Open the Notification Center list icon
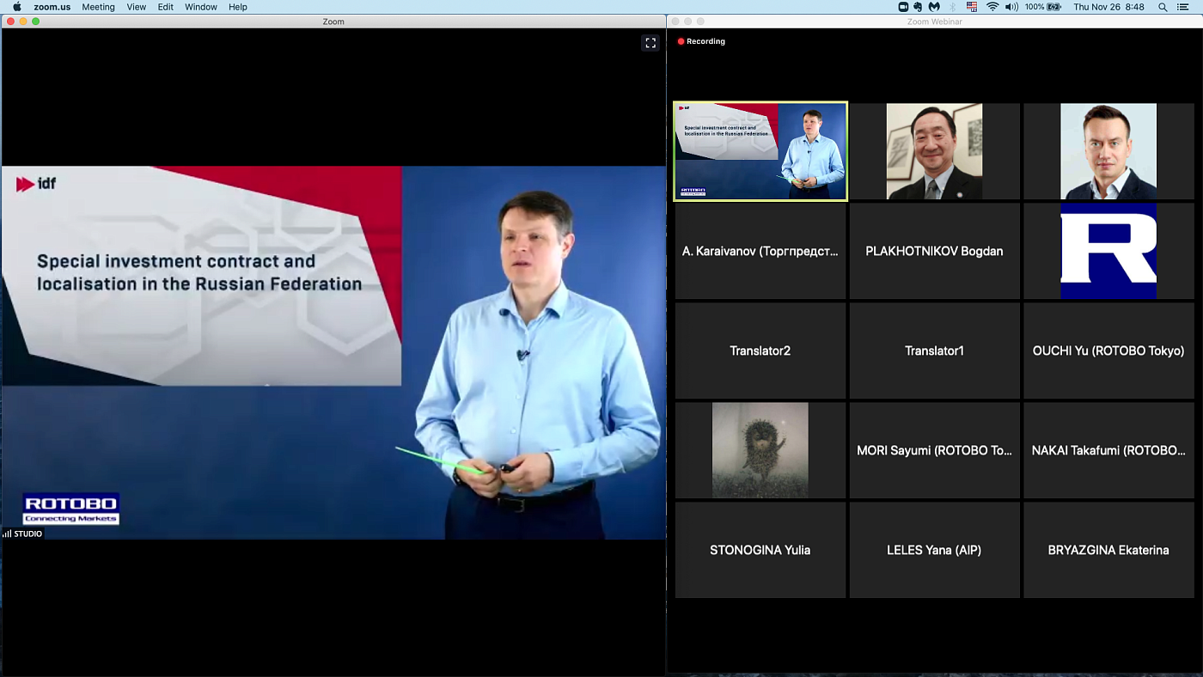This screenshot has width=1203, height=677. [x=1182, y=7]
